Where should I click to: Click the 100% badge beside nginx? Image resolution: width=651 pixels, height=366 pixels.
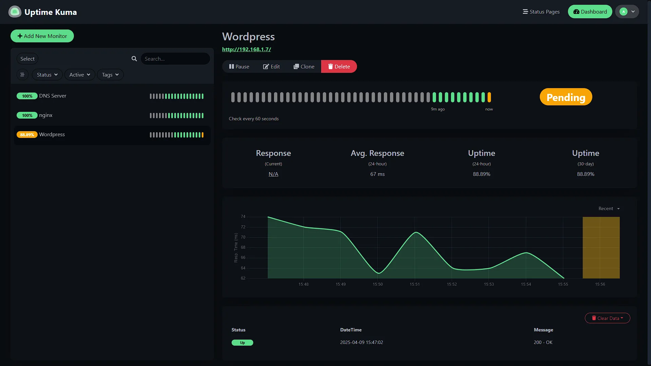click(27, 115)
